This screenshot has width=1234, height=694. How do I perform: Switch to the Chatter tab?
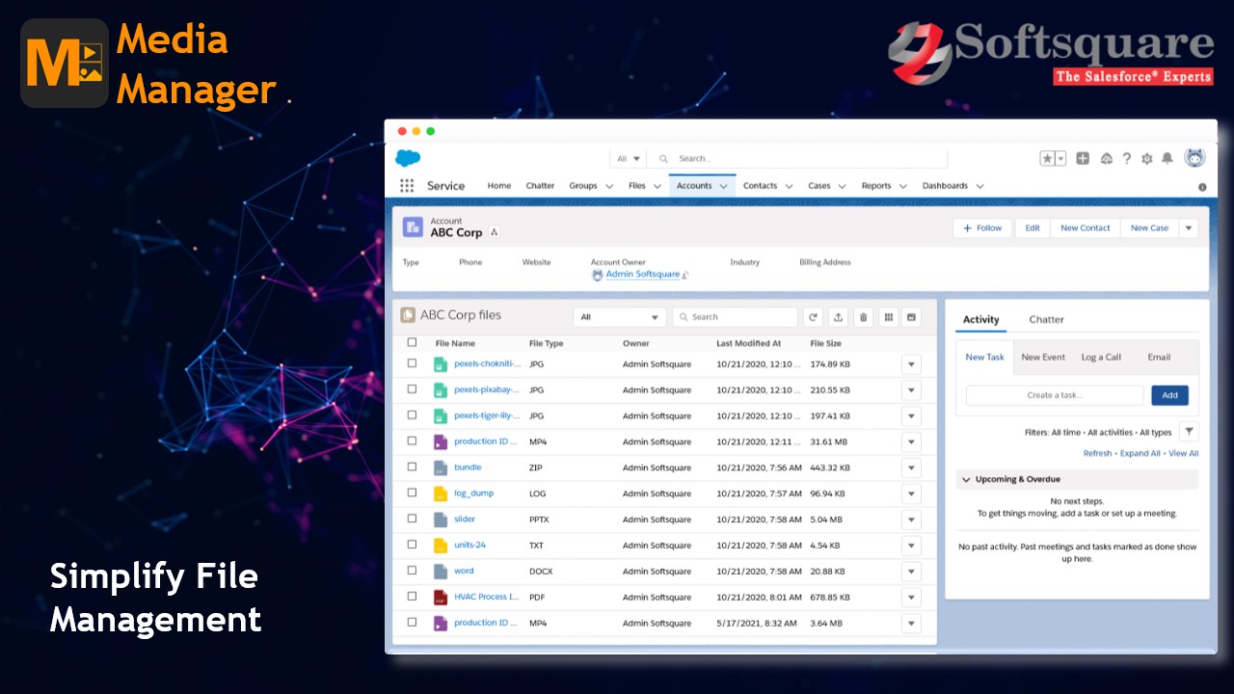[1046, 319]
